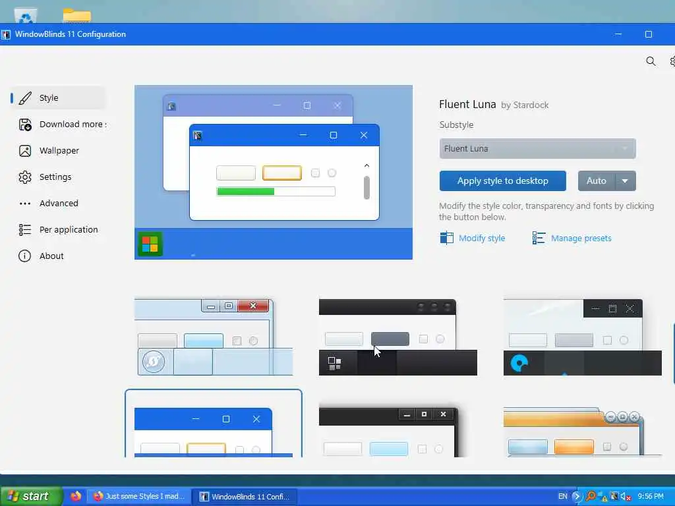Select the highlighted Fluent Luna style thumbnail

[214, 424]
